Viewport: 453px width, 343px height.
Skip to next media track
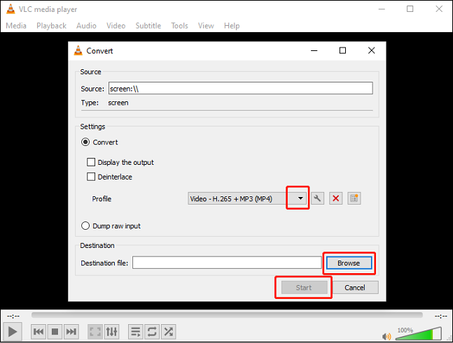(x=71, y=331)
